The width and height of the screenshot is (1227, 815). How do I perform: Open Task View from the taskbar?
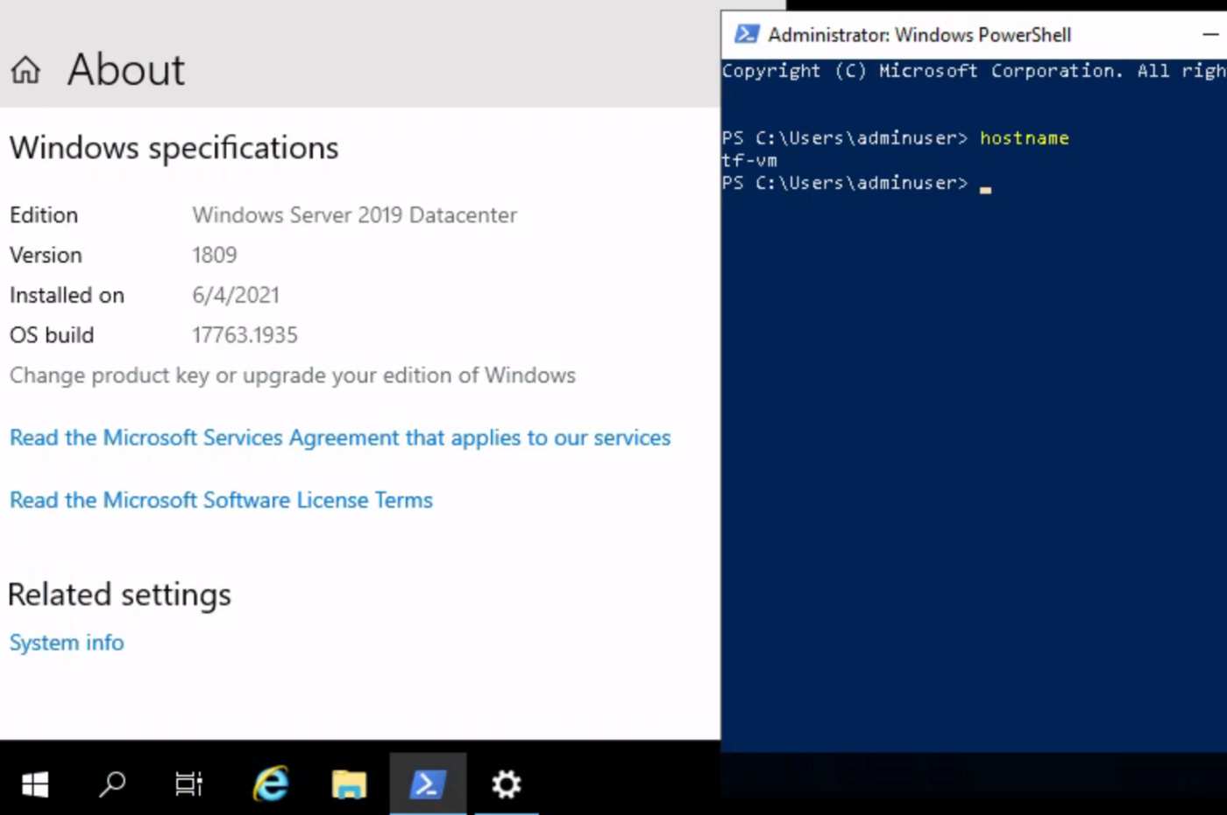coord(188,783)
